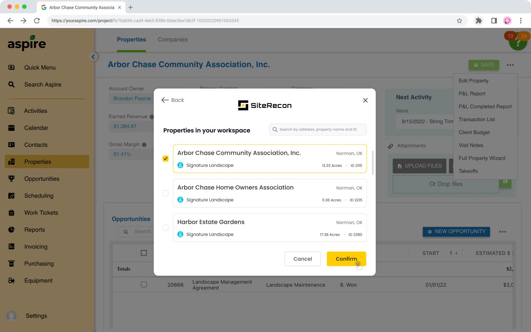
Task: Go Back in the SiteRecon dialog
Action: coord(173,100)
